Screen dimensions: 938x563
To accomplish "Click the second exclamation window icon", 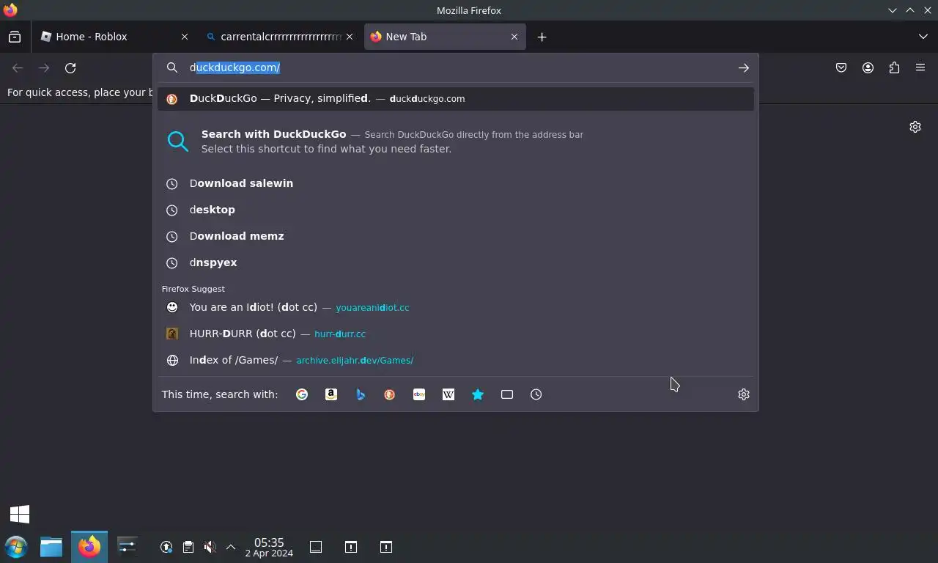I will (x=386, y=547).
